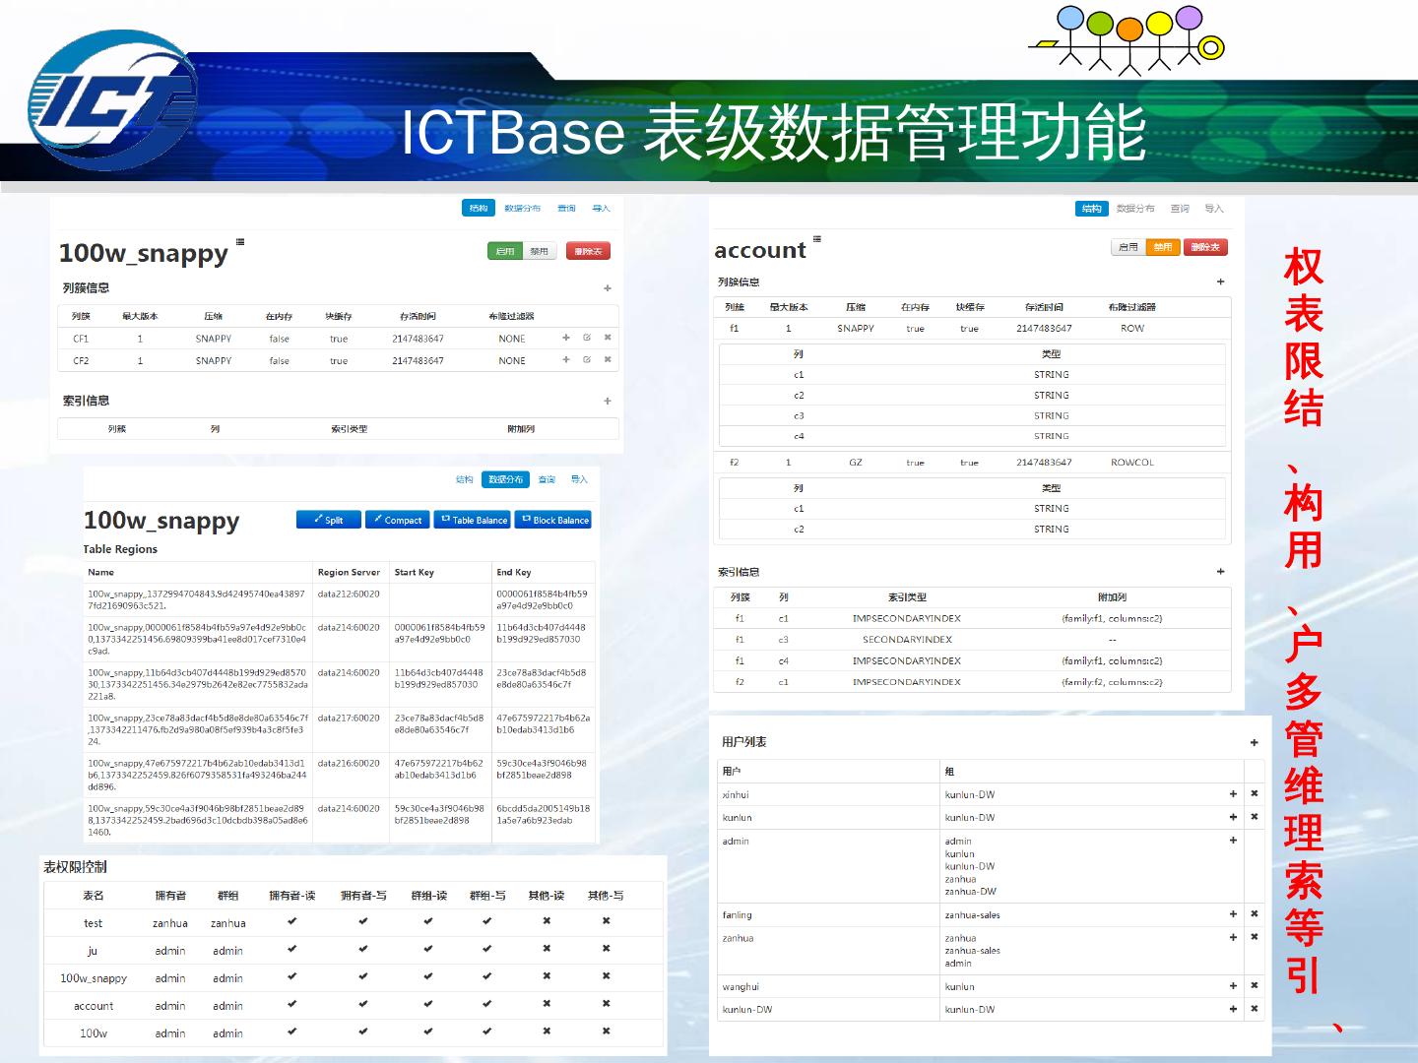This screenshot has width=1418, height=1063.
Task: Remove user xinhui with the X icon
Action: [1254, 793]
